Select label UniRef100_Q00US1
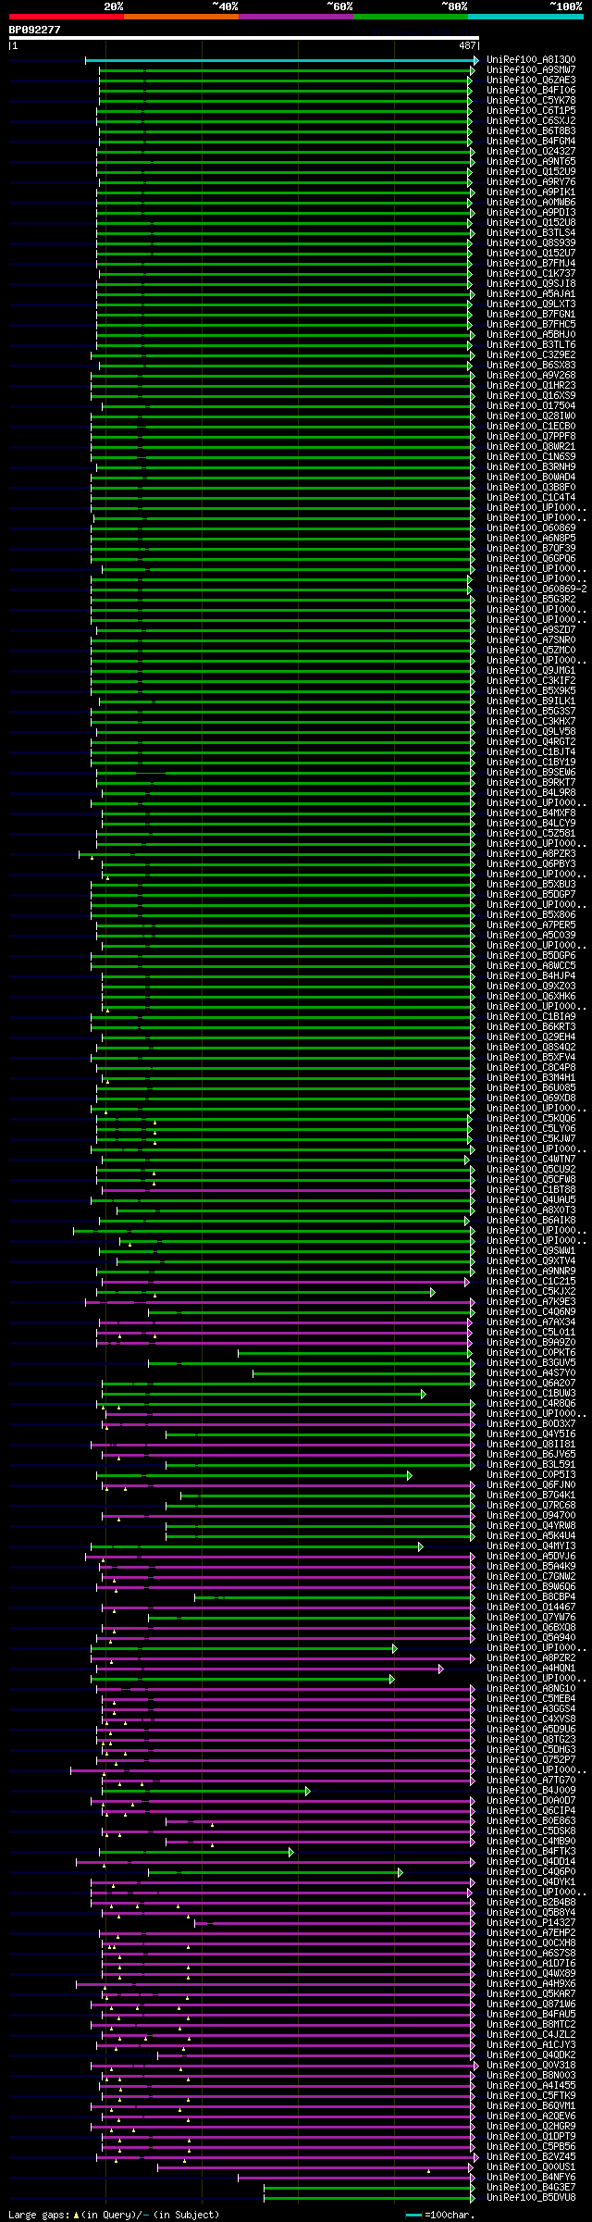 531,2167
